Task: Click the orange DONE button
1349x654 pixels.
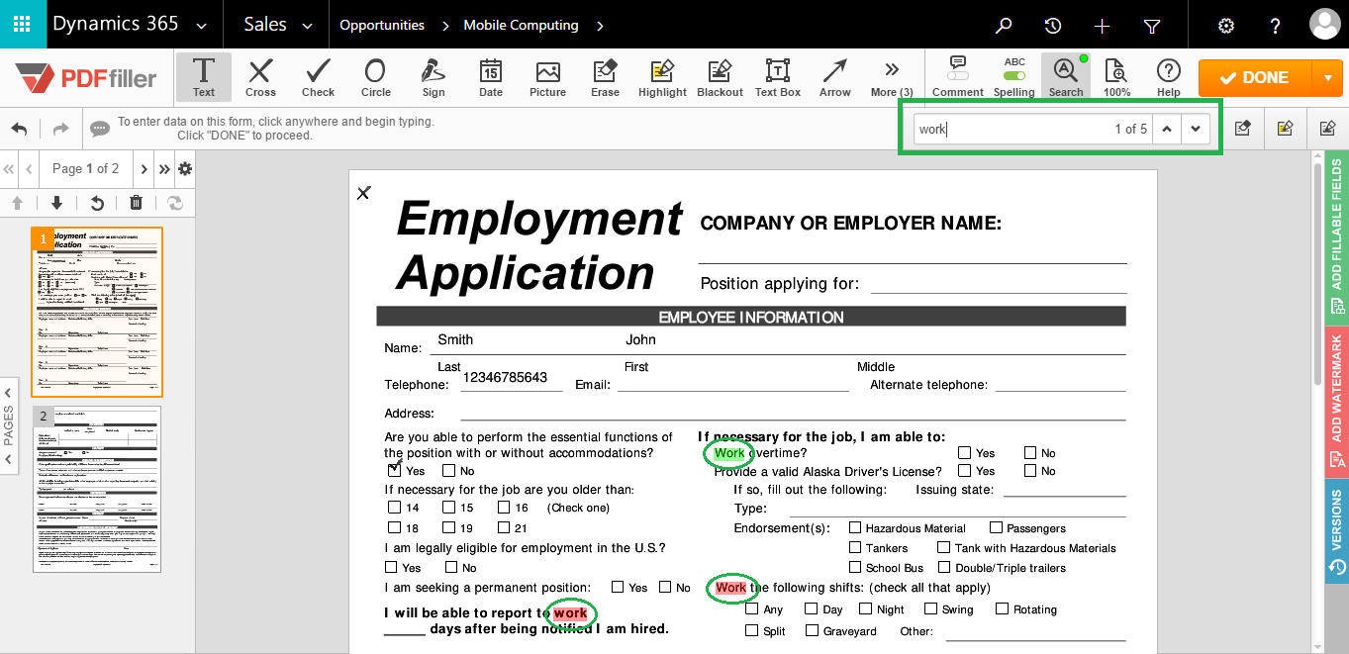Action: (1255, 77)
